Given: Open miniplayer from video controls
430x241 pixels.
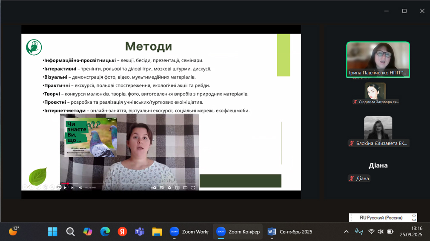Looking at the screenshot, I should (x=177, y=187).
